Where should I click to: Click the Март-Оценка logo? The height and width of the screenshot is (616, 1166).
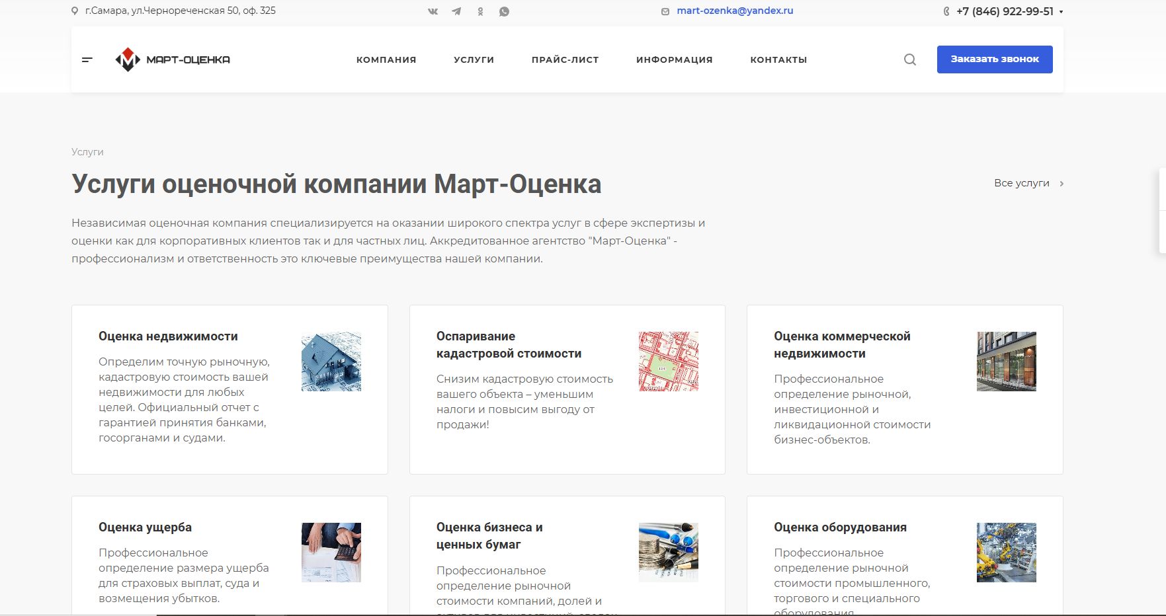click(173, 59)
